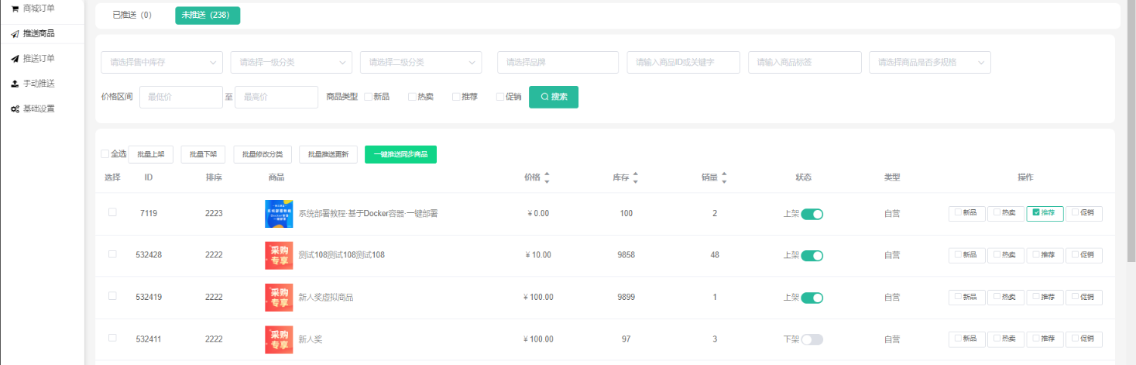
Task: Sort by 库存 using its sort arrows
Action: (x=635, y=177)
